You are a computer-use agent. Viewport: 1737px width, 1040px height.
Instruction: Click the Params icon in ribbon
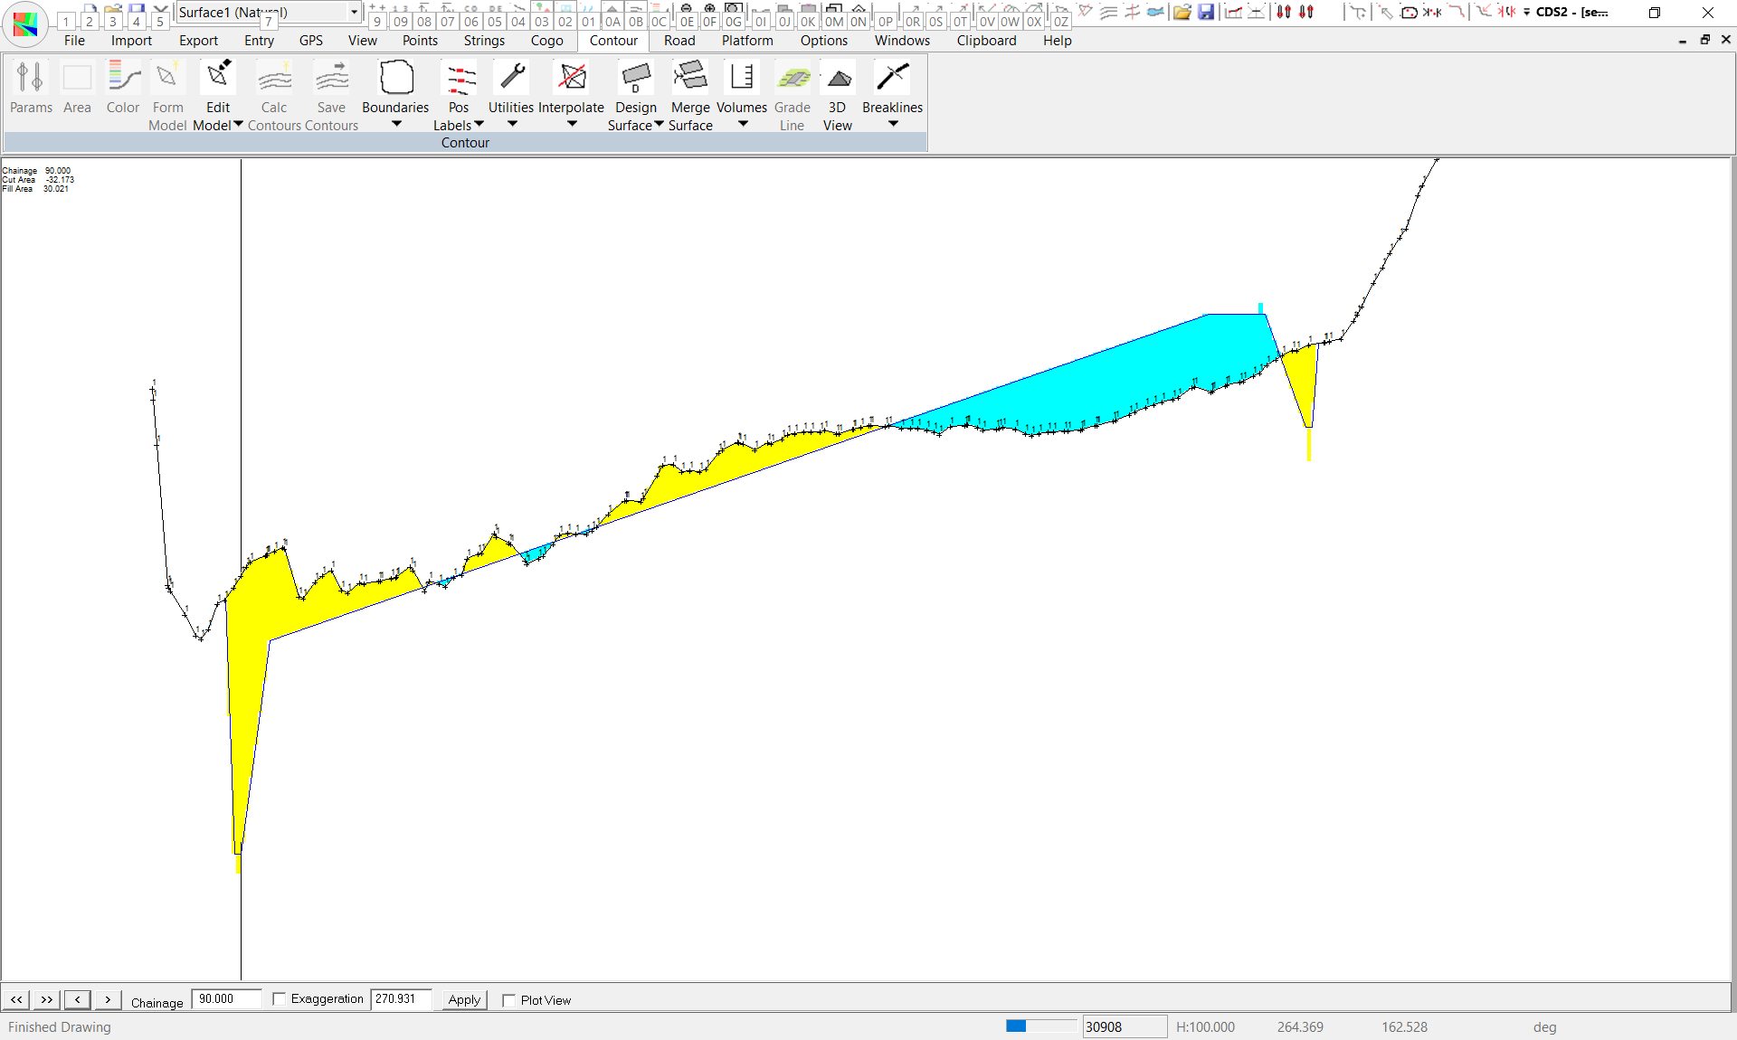tap(30, 79)
